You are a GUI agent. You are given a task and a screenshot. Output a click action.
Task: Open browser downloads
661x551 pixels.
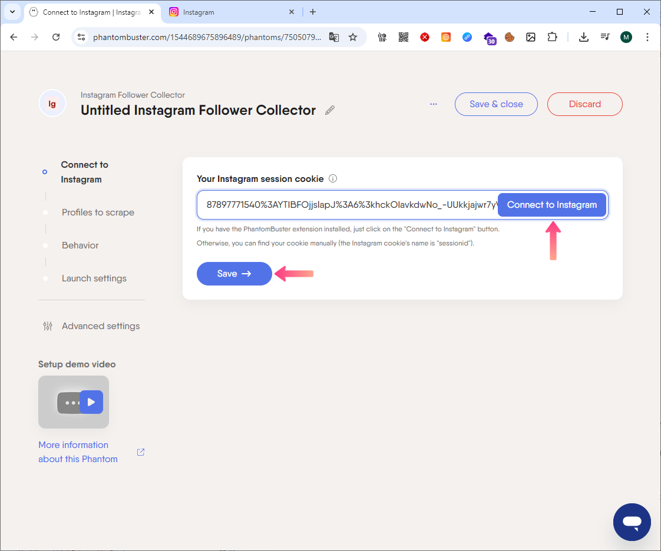tap(583, 37)
